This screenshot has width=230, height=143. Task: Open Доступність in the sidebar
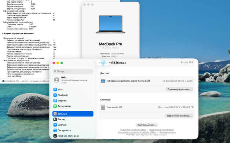(x=73, y=130)
